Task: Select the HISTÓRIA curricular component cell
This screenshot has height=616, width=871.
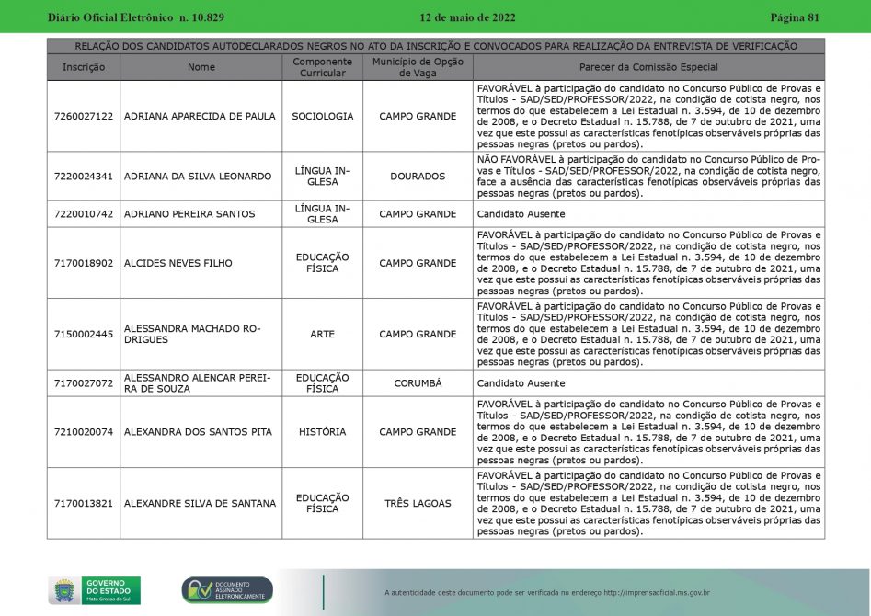Action: [x=322, y=432]
